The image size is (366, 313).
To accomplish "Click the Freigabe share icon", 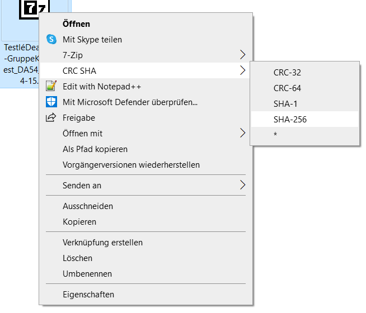I will (x=51, y=117).
